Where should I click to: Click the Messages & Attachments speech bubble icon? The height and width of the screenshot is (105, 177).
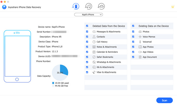94,32
